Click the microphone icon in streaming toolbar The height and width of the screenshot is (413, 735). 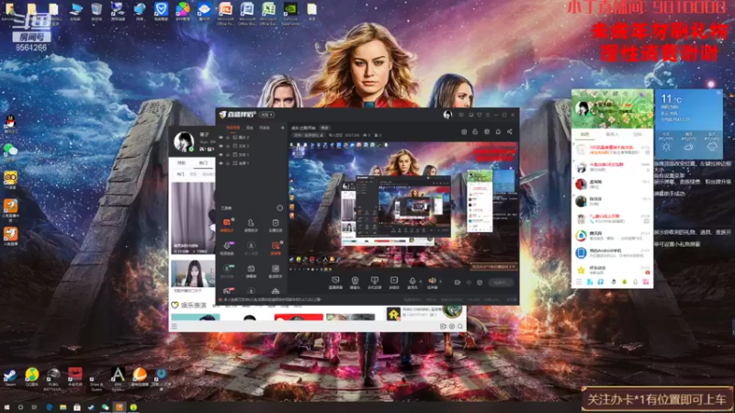pyautogui.click(x=412, y=282)
